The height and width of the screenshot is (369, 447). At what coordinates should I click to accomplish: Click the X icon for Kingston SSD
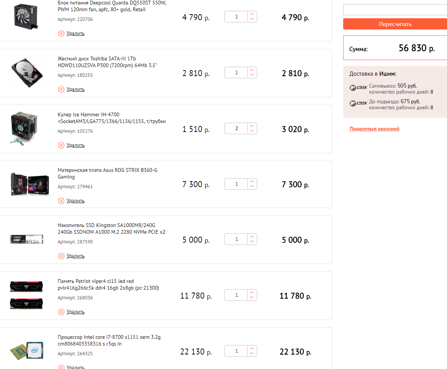[61, 256]
